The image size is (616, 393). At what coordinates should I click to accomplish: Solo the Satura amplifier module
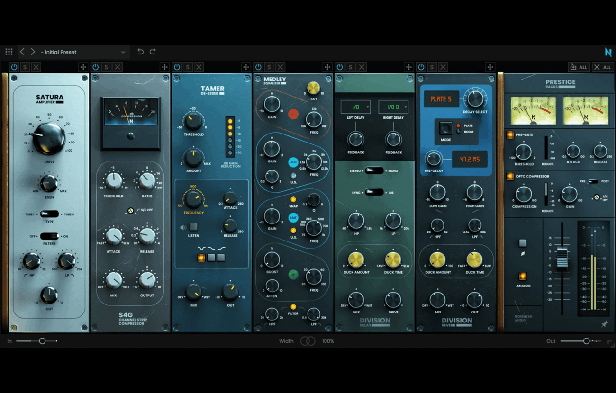coord(25,67)
